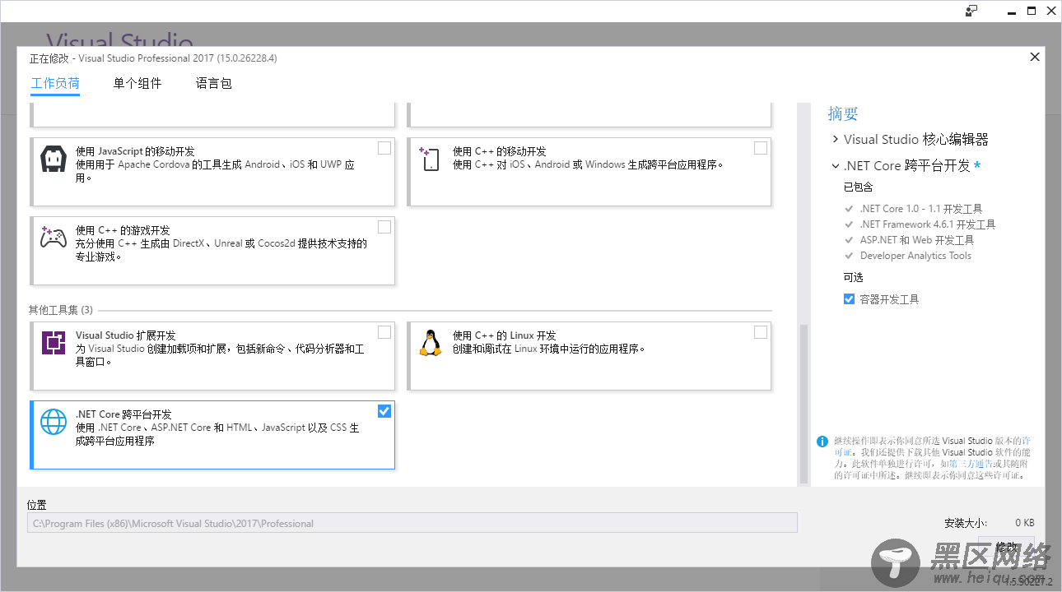Image resolution: width=1062 pixels, height=592 pixels.
Task: Maximize the background Visual Studio installer window
Action: pos(1032,11)
